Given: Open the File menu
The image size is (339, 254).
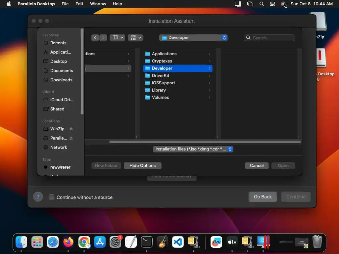Looking at the screenshot, I should tap(65, 4).
